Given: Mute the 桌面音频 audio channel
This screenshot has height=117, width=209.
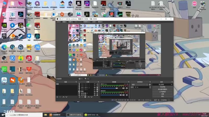Looking at the screenshot, I should [x=124, y=95].
